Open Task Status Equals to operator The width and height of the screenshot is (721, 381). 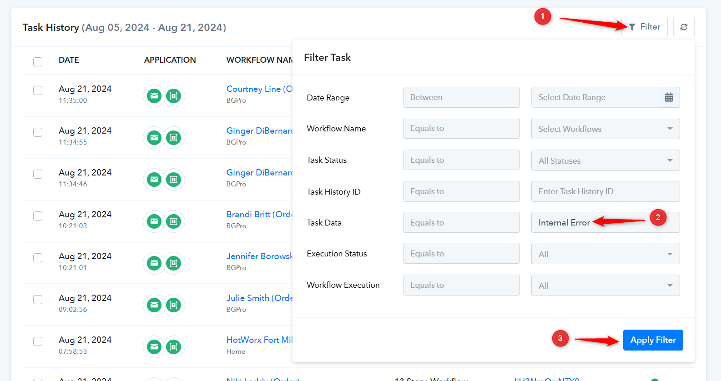point(461,160)
